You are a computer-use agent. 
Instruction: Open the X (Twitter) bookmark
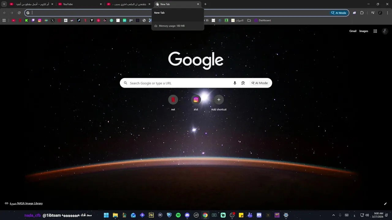[53, 20]
